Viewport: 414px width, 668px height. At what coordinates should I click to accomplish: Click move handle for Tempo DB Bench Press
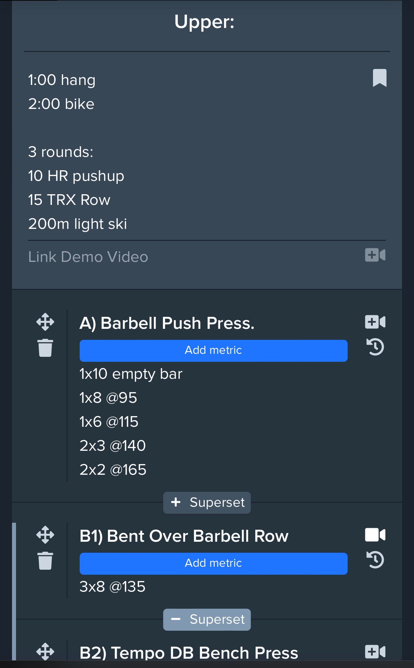click(x=45, y=651)
